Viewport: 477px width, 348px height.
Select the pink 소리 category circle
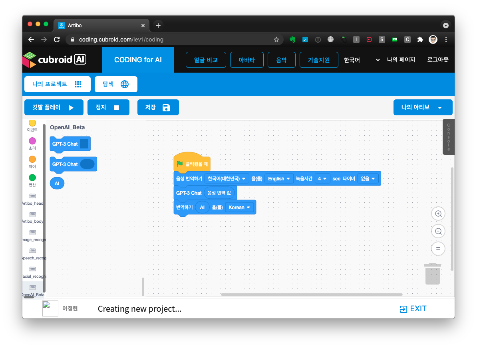[x=32, y=141]
